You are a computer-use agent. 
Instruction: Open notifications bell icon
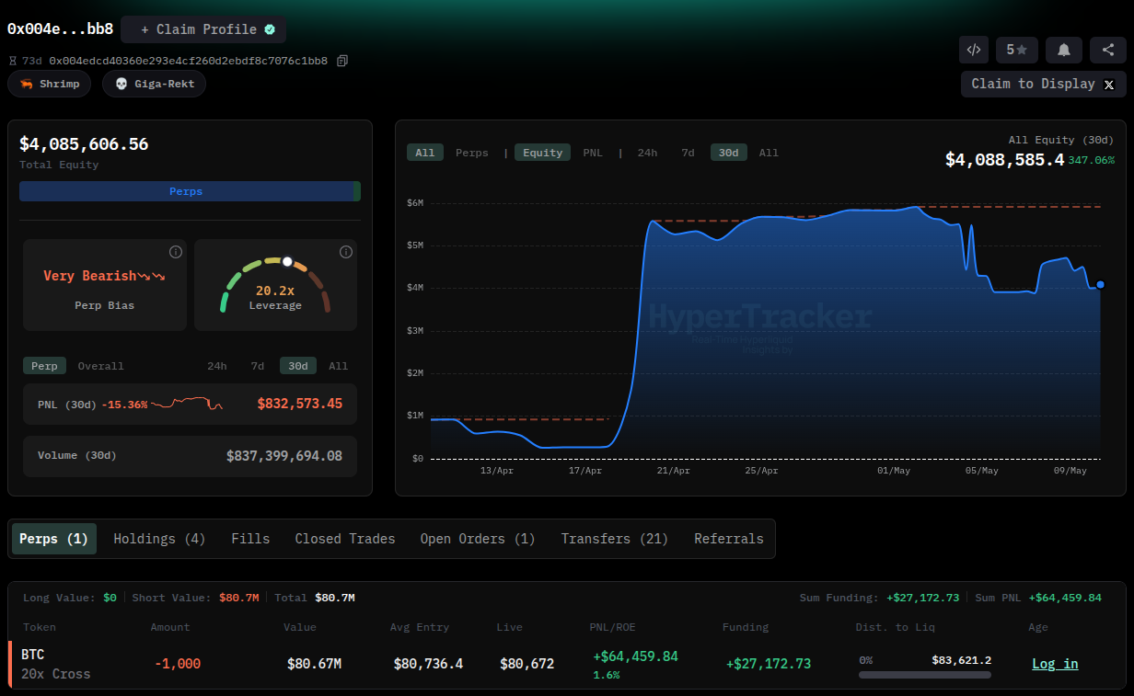pos(1064,50)
